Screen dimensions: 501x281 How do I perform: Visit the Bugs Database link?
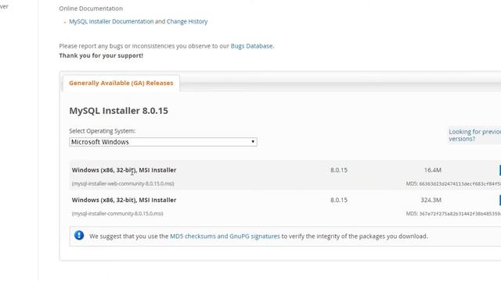[252, 46]
